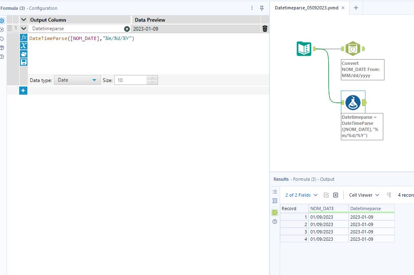Collapse the Datetimeparse expression row
This screenshot has height=275, width=414.
pos(24,29)
